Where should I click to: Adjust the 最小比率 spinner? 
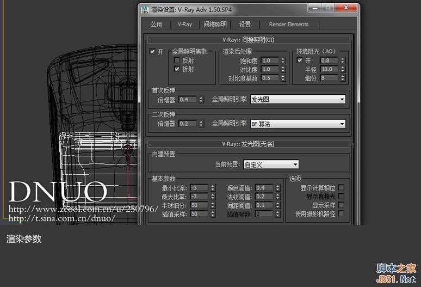[x=213, y=187]
